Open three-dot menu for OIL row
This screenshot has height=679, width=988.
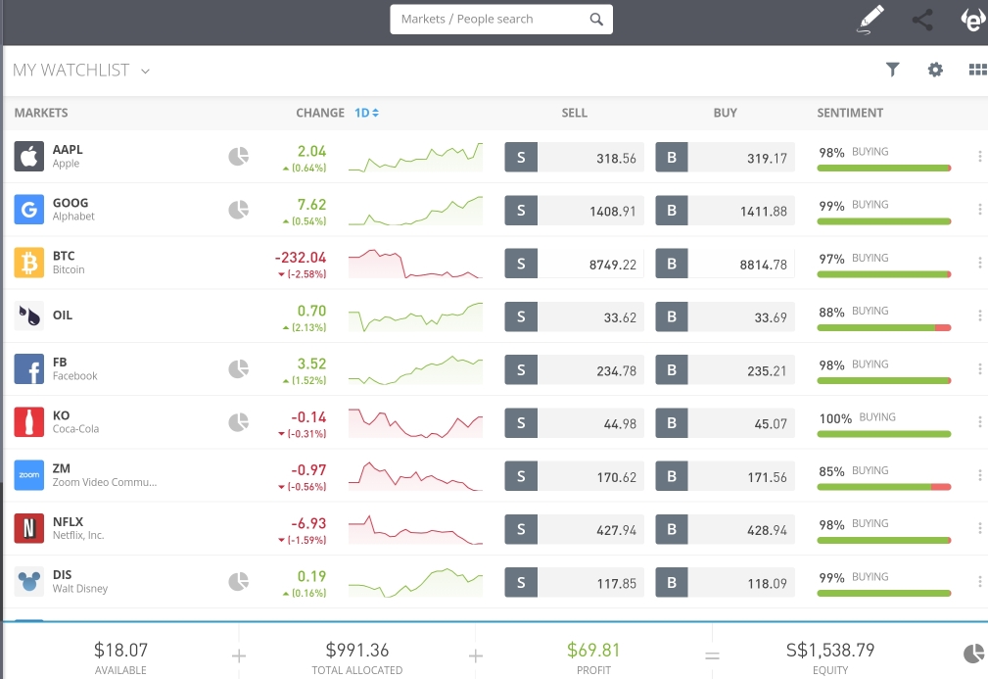point(979,315)
